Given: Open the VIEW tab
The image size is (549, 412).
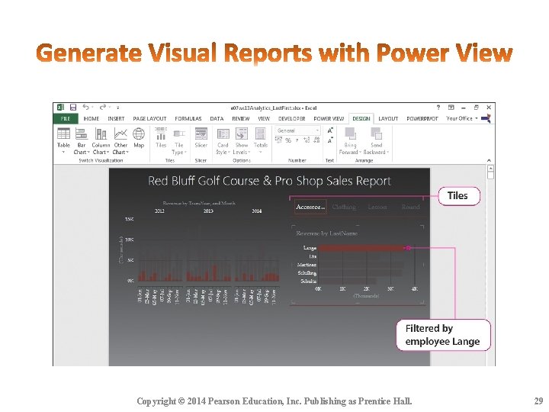Looking at the screenshot, I should [264, 119].
